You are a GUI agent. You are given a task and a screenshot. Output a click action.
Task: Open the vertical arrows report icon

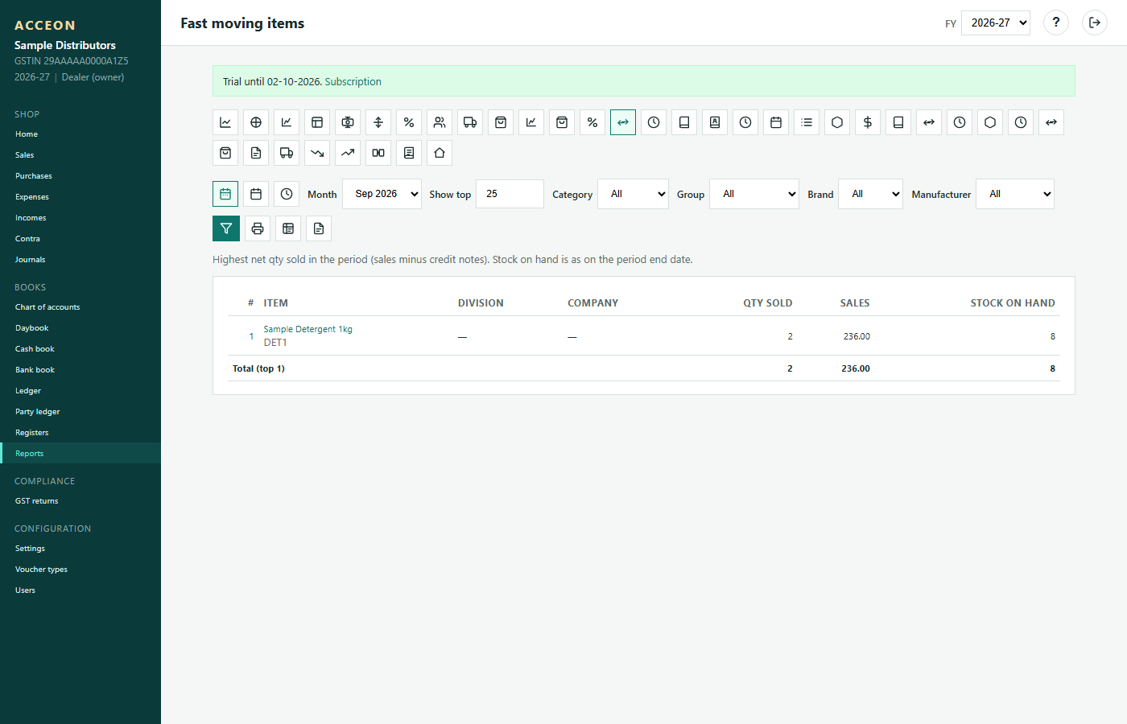pos(378,122)
